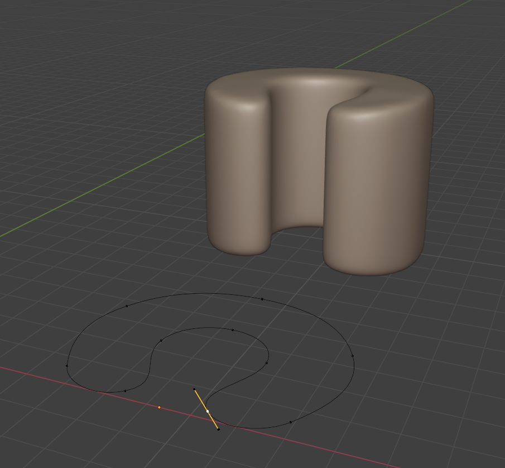Select the topmost-right control point on outer curve

262,299
